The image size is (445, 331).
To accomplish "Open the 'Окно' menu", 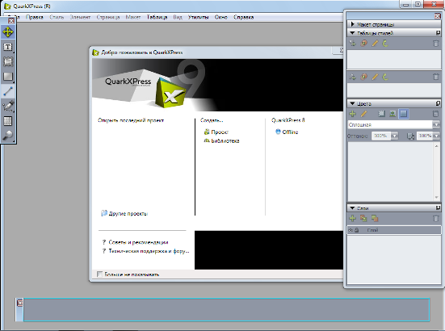I will [x=220, y=17].
